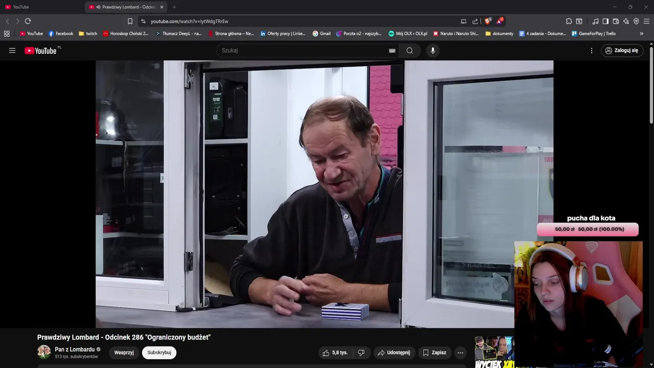Image resolution: width=654 pixels, height=368 pixels.
Task: Open the Brave Playlist music note icon
Action: 595,21
